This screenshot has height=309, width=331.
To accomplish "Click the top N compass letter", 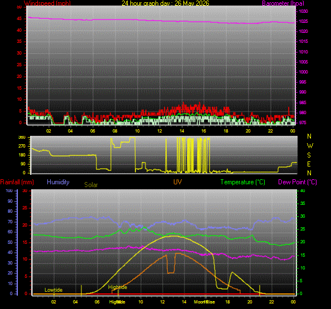I will pos(309,136).
